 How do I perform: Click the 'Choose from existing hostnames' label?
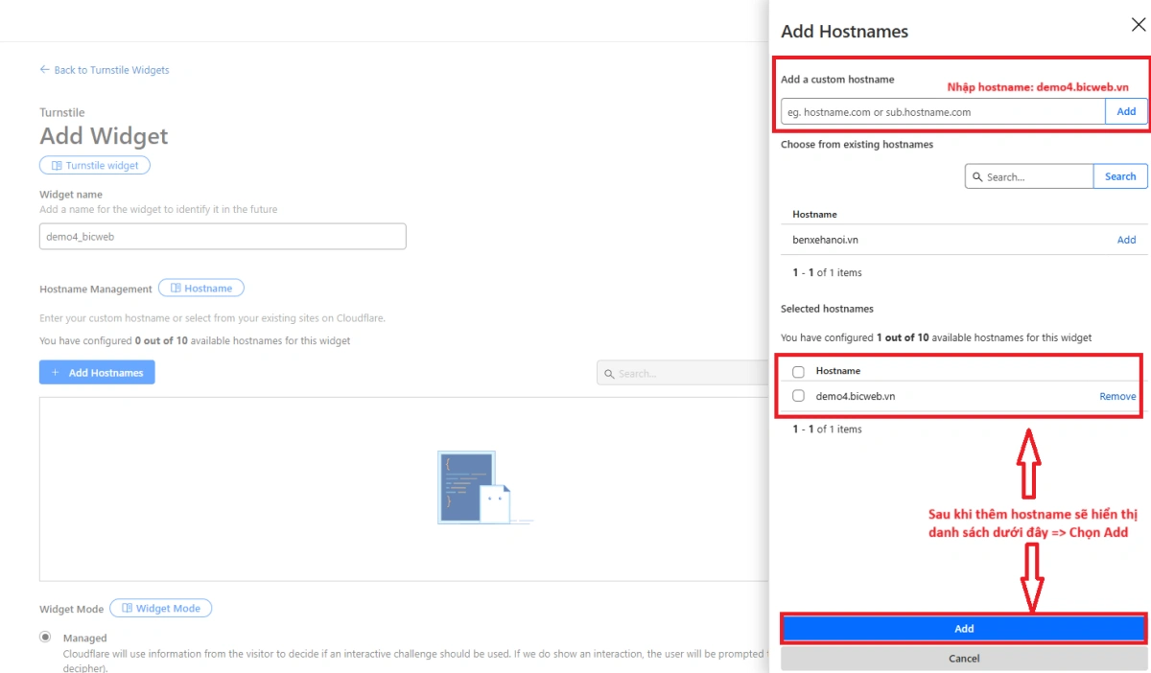pos(857,145)
